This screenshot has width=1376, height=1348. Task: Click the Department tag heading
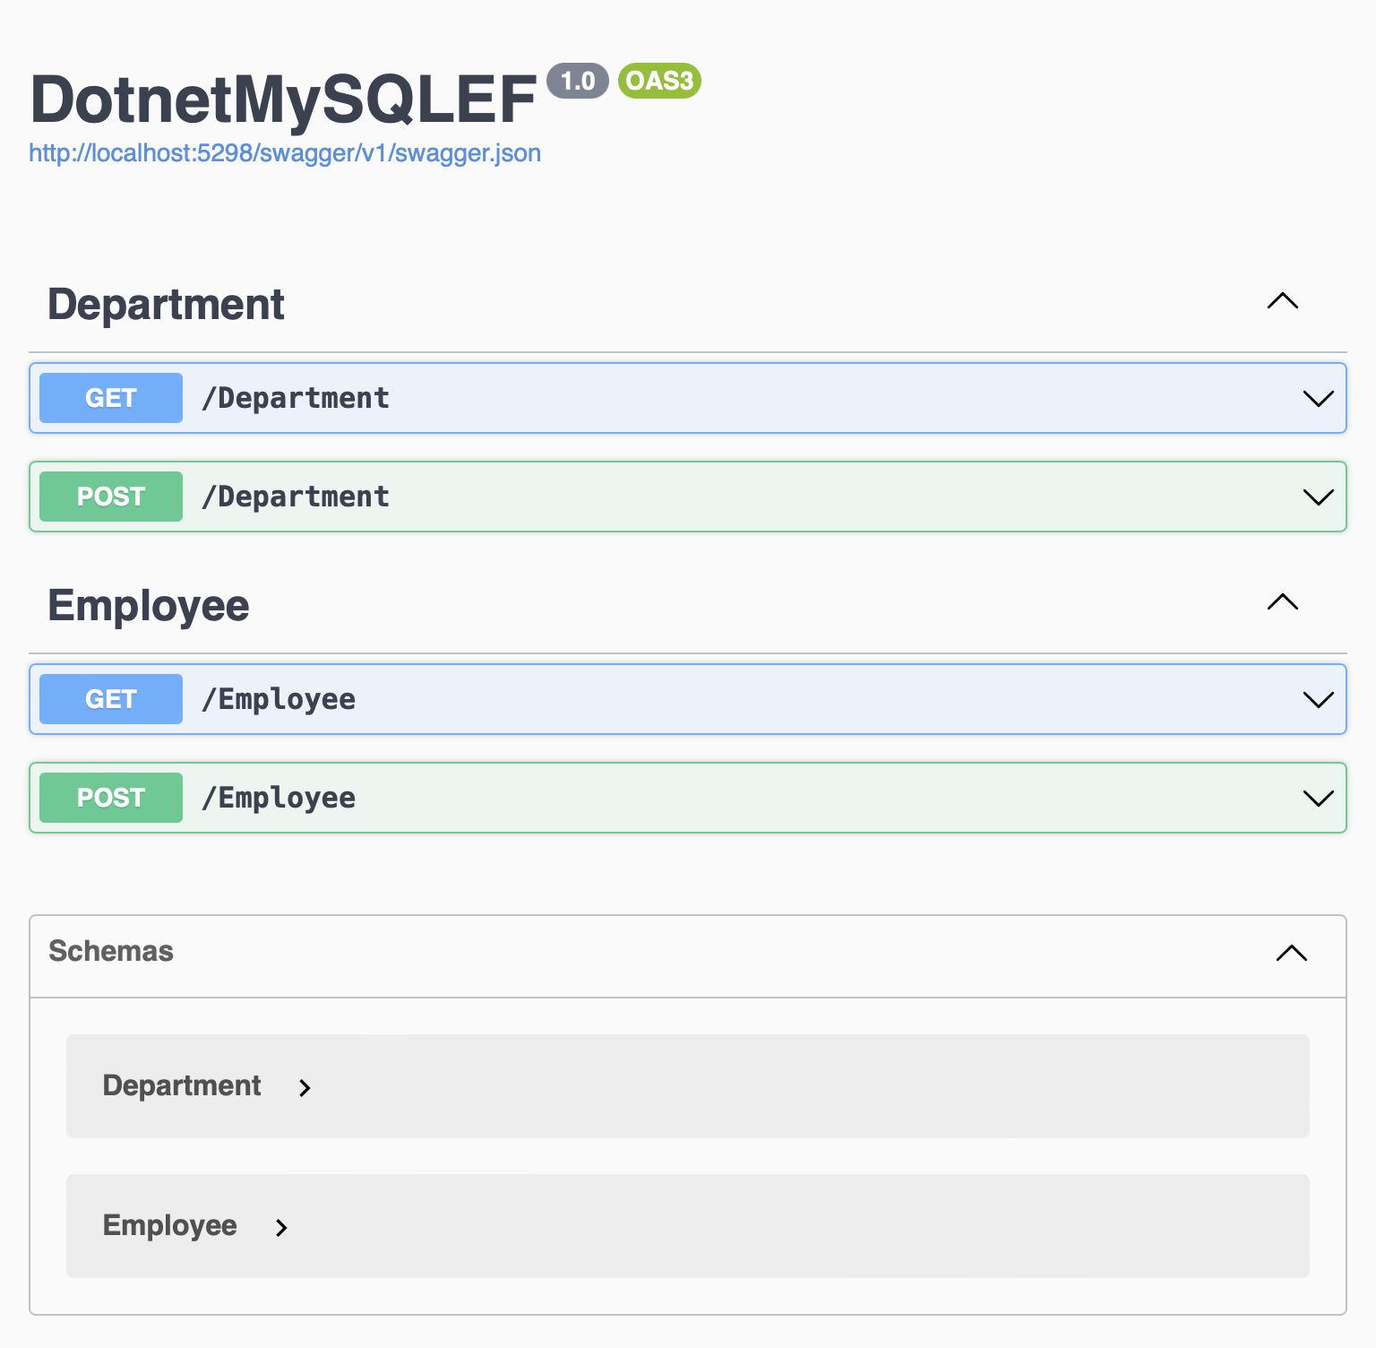pos(166,305)
